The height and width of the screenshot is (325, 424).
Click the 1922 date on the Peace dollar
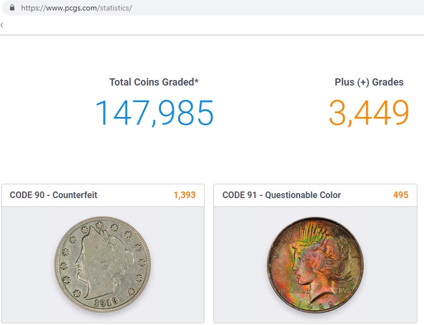315,305
